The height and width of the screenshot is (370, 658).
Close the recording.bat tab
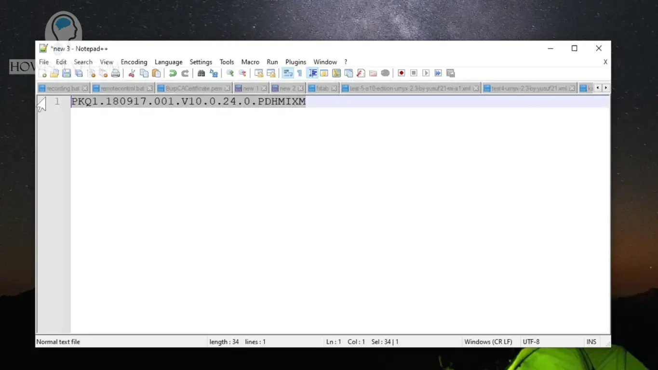click(85, 89)
